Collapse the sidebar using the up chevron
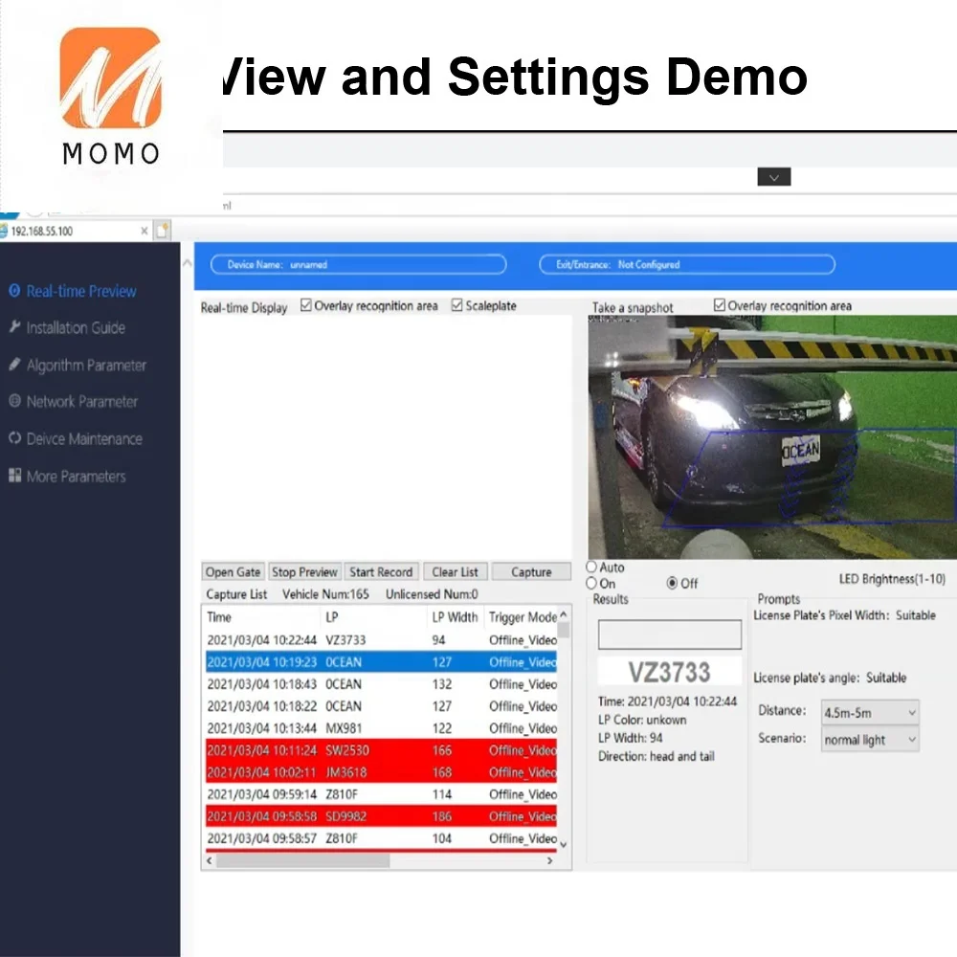957x957 pixels. (x=188, y=263)
